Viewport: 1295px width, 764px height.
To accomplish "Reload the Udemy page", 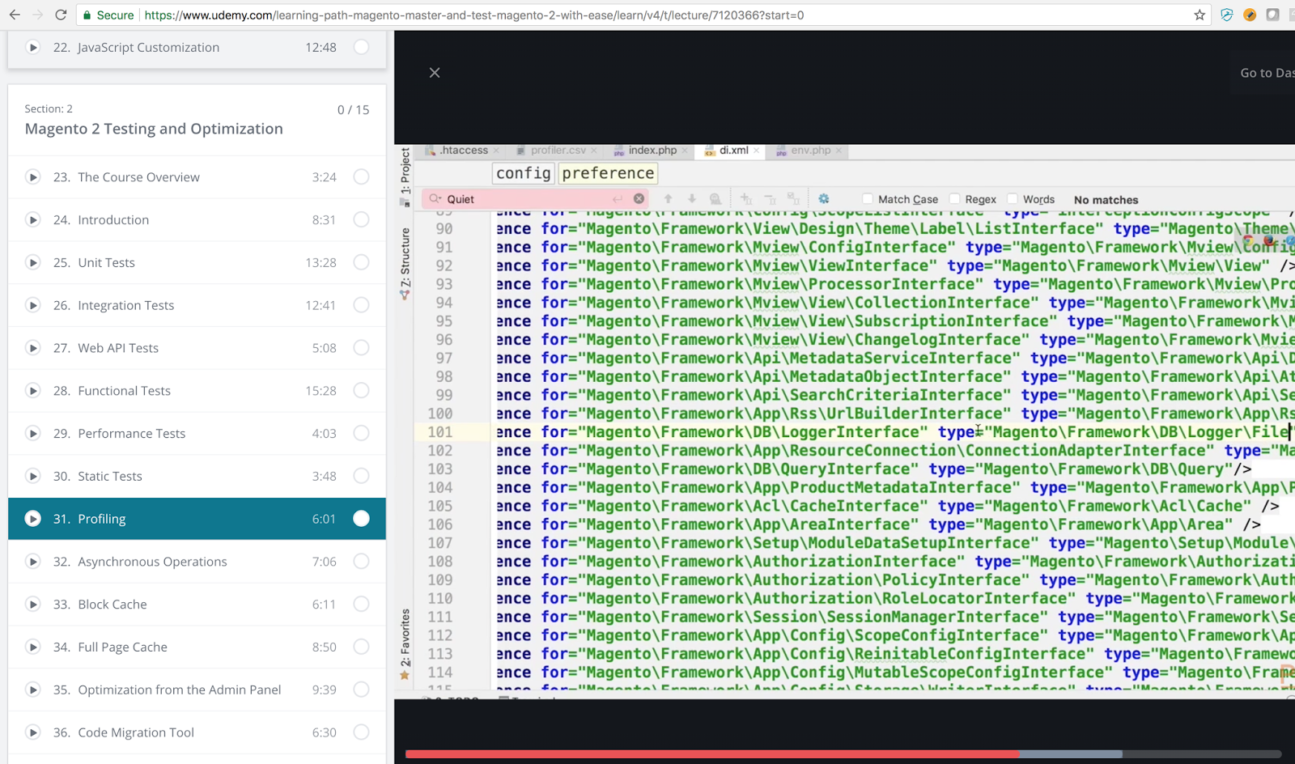I will point(61,15).
